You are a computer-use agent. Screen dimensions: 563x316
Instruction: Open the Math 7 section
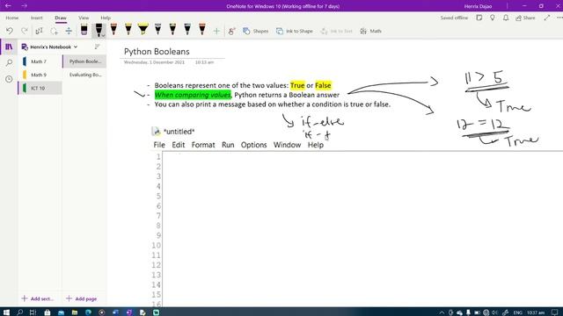click(x=40, y=61)
